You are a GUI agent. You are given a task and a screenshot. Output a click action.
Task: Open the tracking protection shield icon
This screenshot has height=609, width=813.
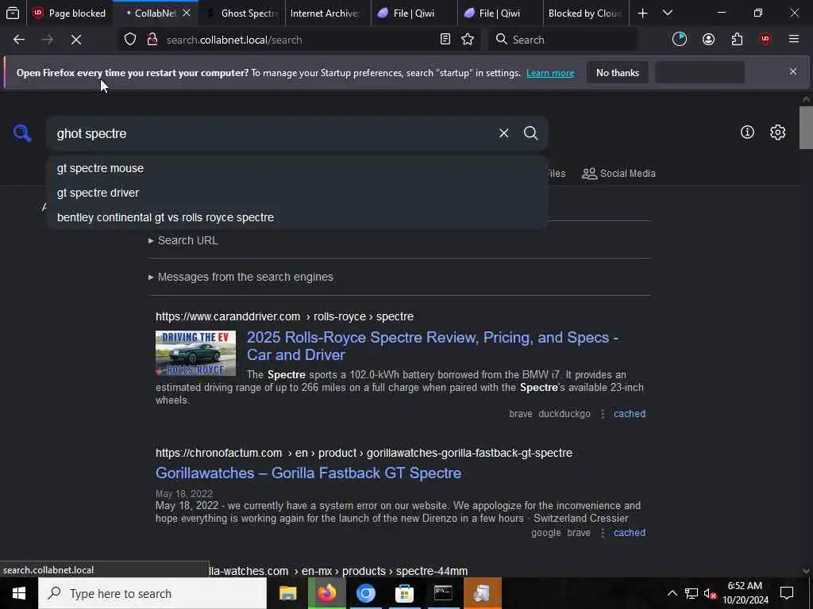click(130, 40)
